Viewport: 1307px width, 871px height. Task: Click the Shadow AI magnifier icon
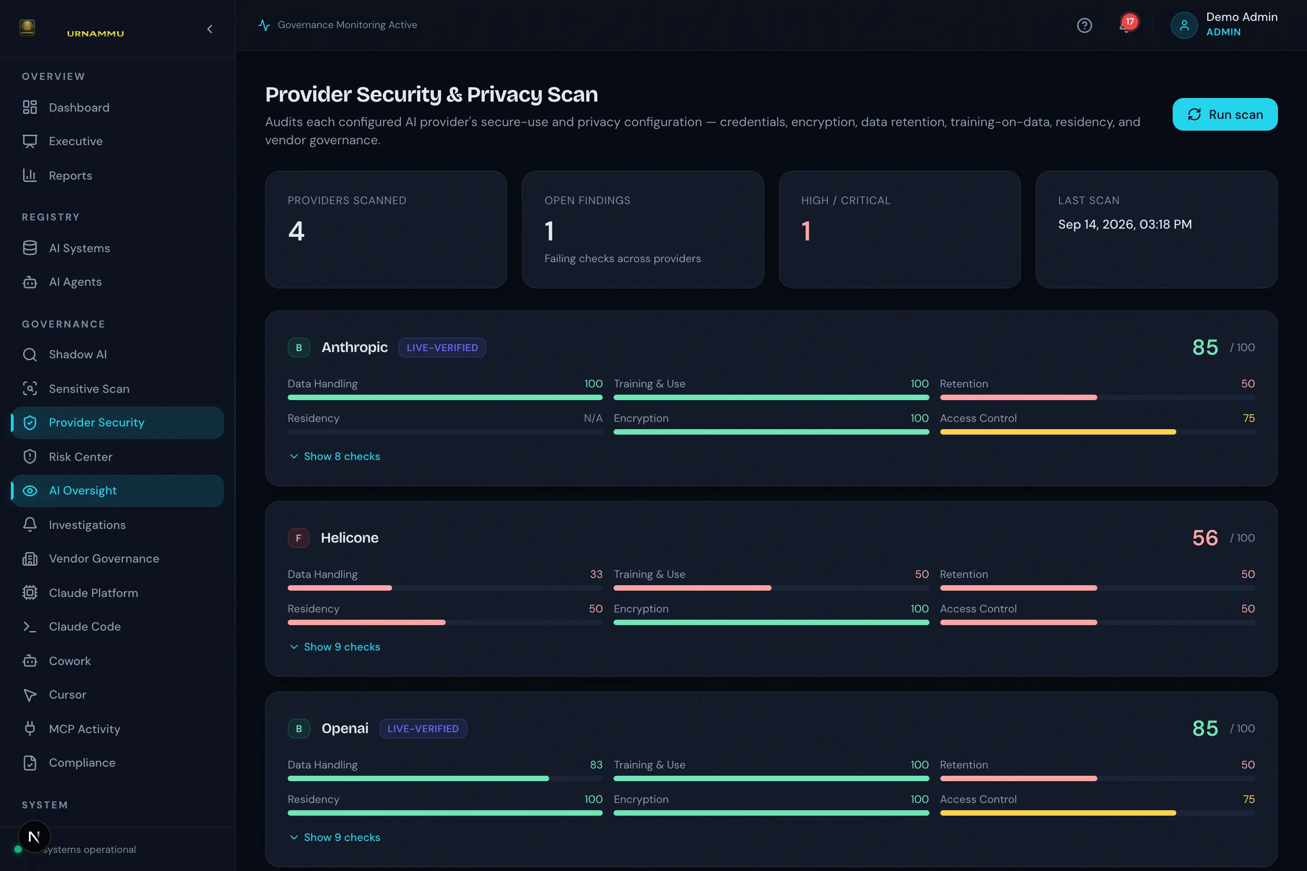(30, 354)
